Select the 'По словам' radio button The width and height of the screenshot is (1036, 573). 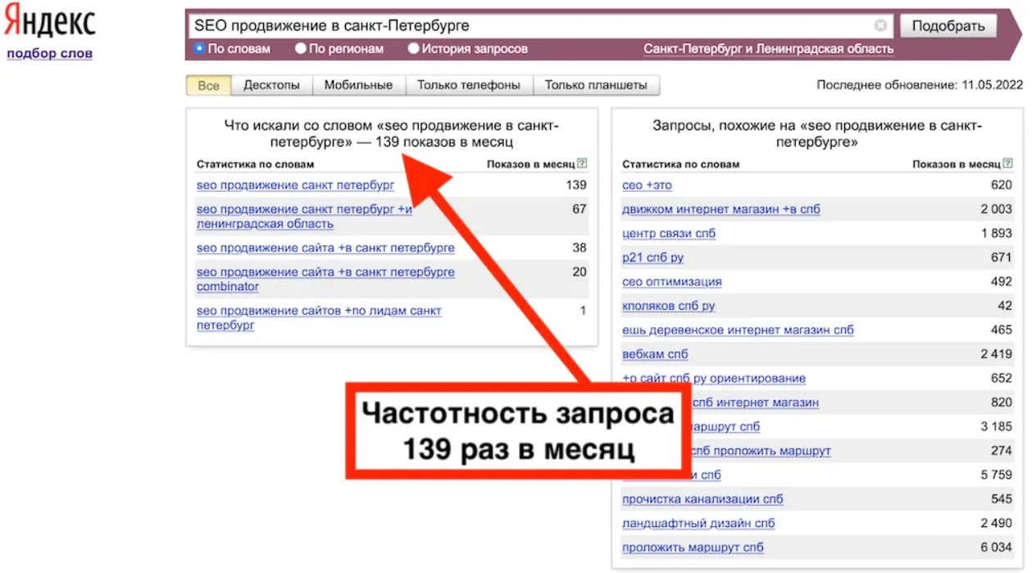[199, 48]
